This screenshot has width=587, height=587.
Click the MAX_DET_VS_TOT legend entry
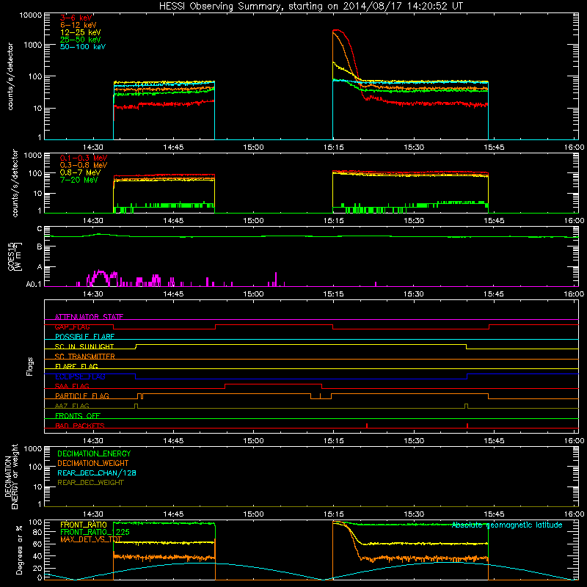[x=91, y=539]
